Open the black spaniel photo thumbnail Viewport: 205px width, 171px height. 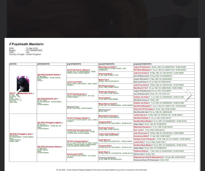22,84
